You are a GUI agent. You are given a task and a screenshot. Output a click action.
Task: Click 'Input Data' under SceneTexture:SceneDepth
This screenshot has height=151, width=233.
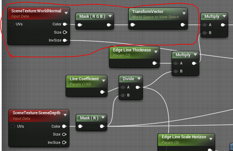click(21, 119)
